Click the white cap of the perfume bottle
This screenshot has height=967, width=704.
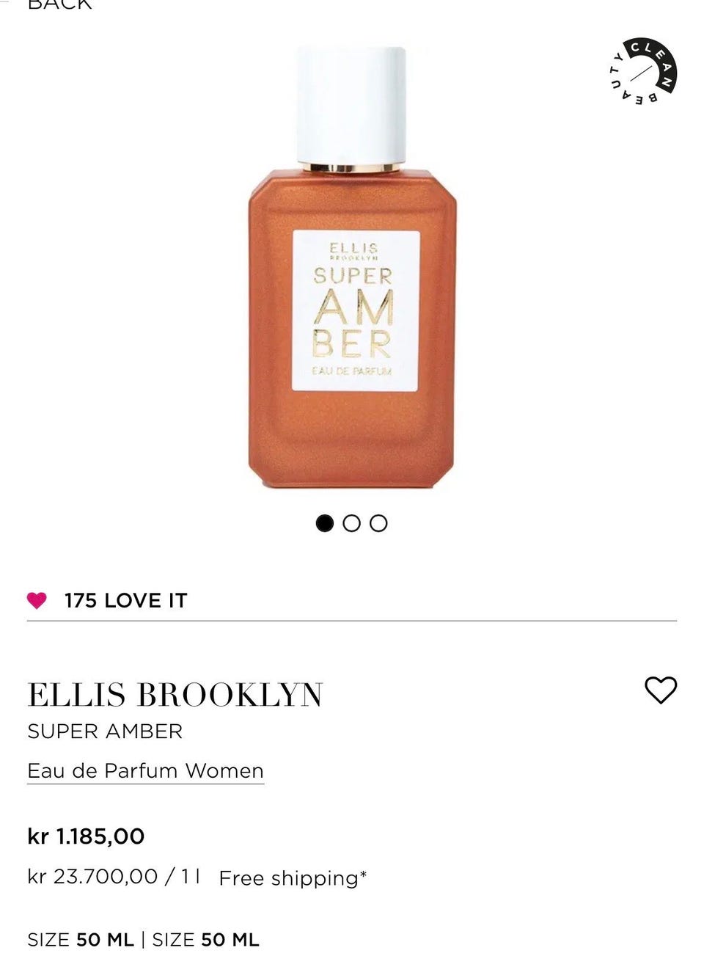351,106
